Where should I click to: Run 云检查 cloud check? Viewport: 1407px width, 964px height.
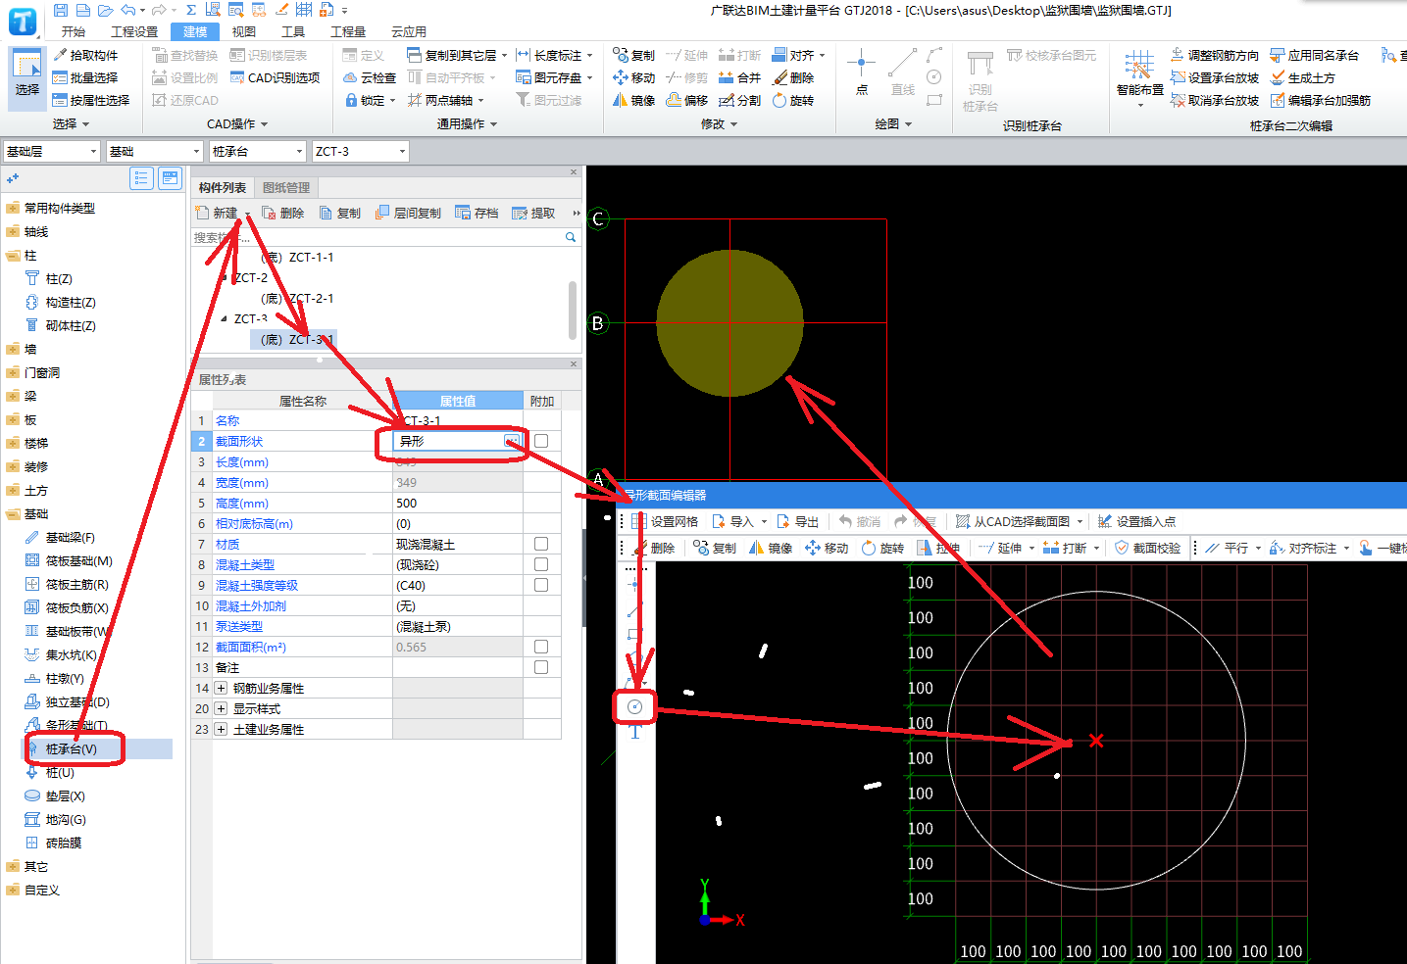coord(370,77)
